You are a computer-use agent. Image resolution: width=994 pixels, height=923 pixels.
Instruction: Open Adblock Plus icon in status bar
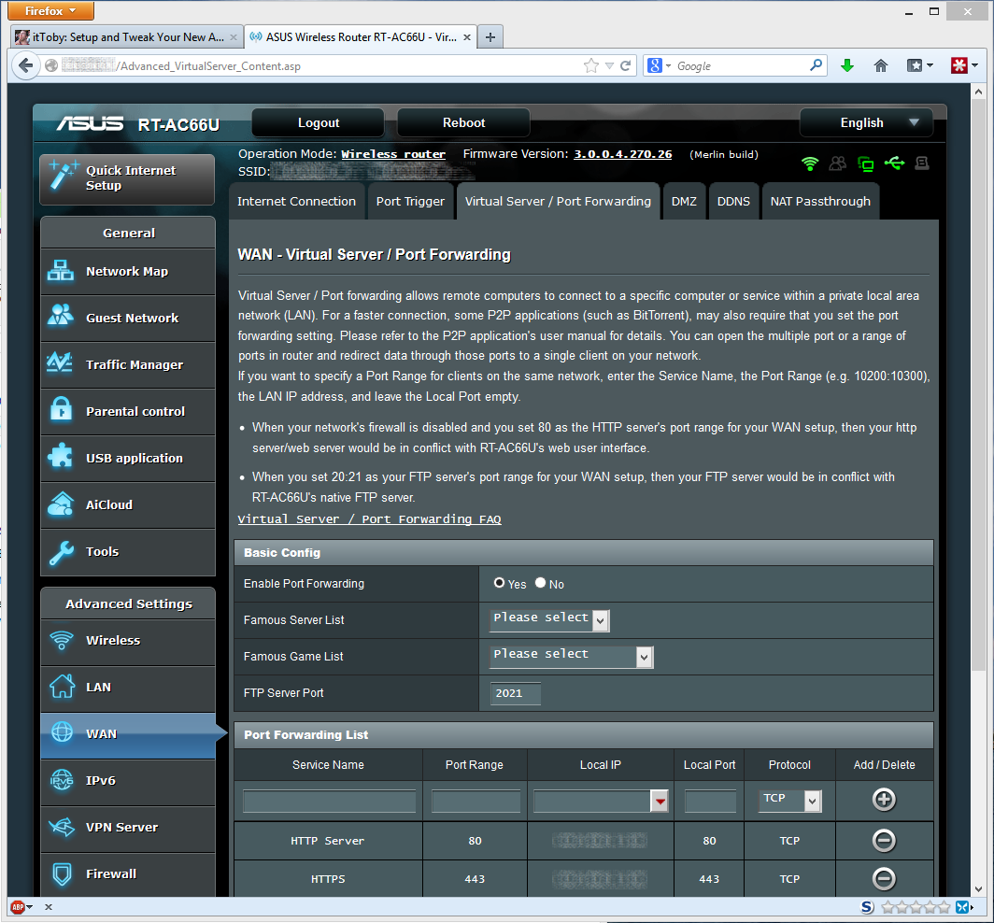coord(18,907)
